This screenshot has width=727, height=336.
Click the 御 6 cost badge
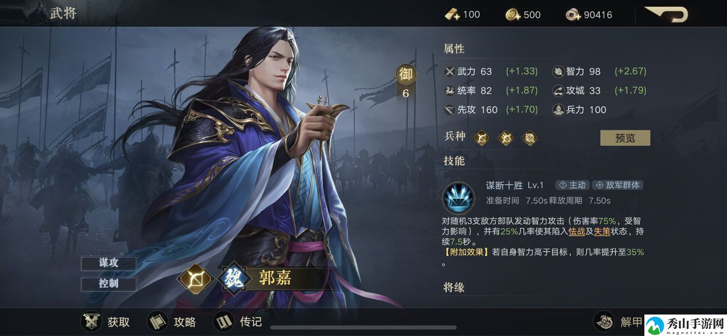coord(406,83)
